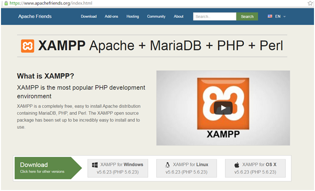Bookmark page with the star icon
This screenshot has width=315, height=191.
tap(310, 3)
